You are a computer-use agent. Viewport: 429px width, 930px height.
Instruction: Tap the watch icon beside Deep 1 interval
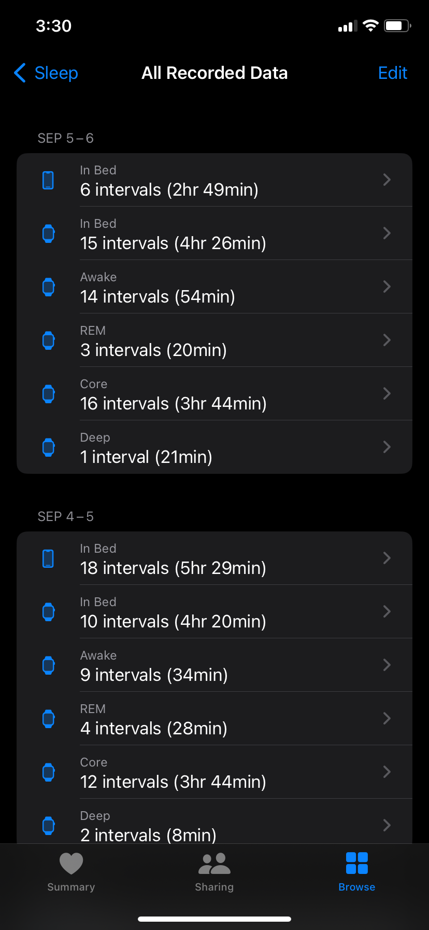pyautogui.click(x=48, y=447)
